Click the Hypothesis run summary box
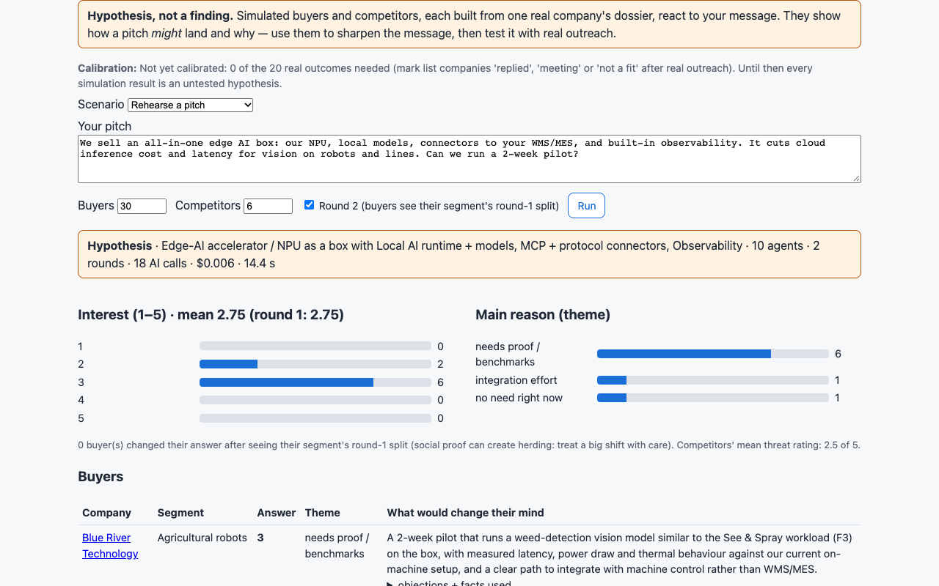Screen dimensions: 939x586 click(469, 254)
